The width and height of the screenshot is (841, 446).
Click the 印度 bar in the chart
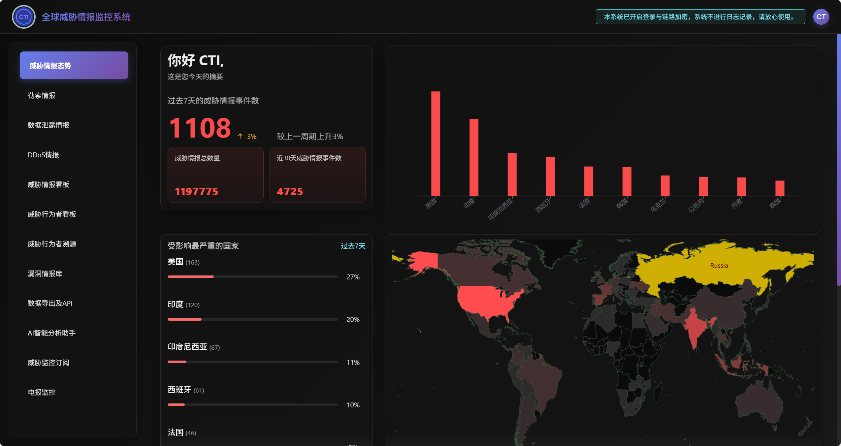click(474, 157)
